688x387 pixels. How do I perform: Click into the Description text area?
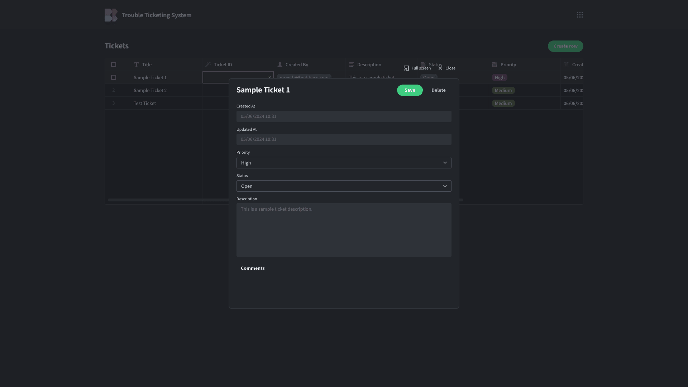[x=344, y=230]
